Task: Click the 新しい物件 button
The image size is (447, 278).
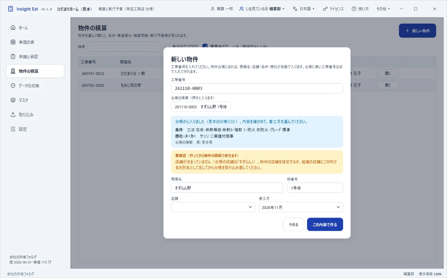Action: click(417, 31)
